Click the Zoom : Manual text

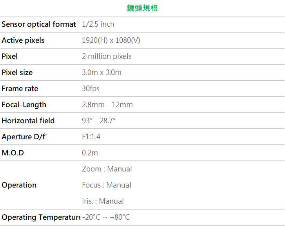click(x=107, y=169)
